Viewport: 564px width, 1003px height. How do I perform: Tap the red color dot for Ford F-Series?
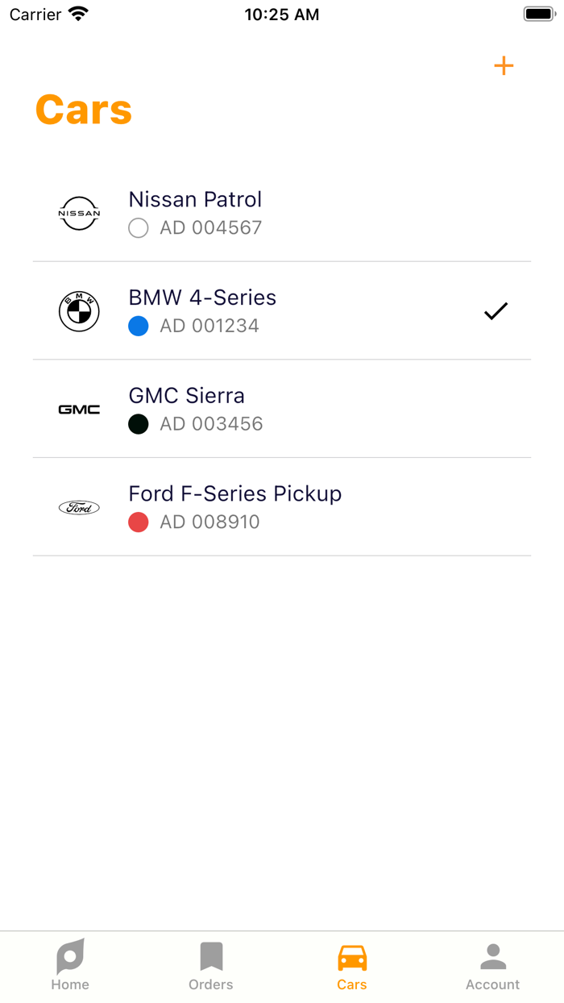138,522
